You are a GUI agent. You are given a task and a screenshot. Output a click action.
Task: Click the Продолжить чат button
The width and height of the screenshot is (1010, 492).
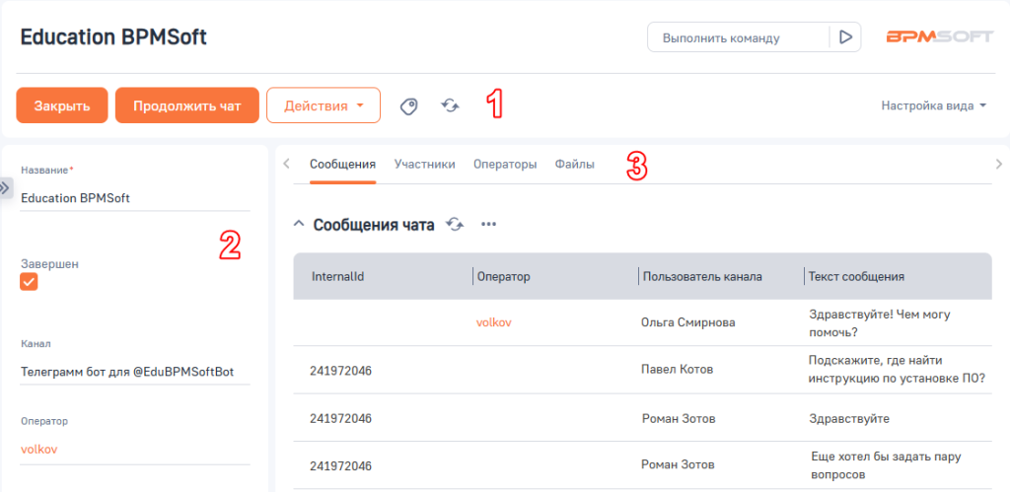coord(186,105)
